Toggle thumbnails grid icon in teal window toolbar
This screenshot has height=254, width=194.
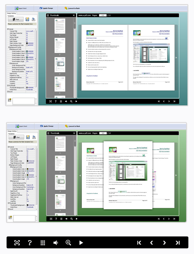click(61, 101)
